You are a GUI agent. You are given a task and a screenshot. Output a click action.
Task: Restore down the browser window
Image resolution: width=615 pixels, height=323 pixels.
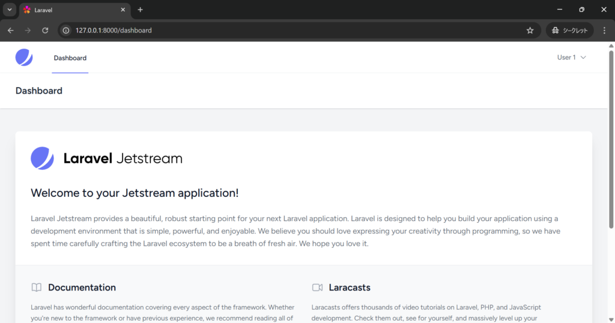point(581,10)
